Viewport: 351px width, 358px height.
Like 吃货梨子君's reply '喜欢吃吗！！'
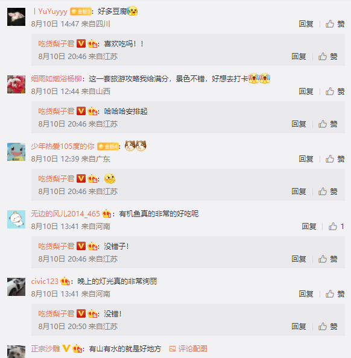[327, 57]
